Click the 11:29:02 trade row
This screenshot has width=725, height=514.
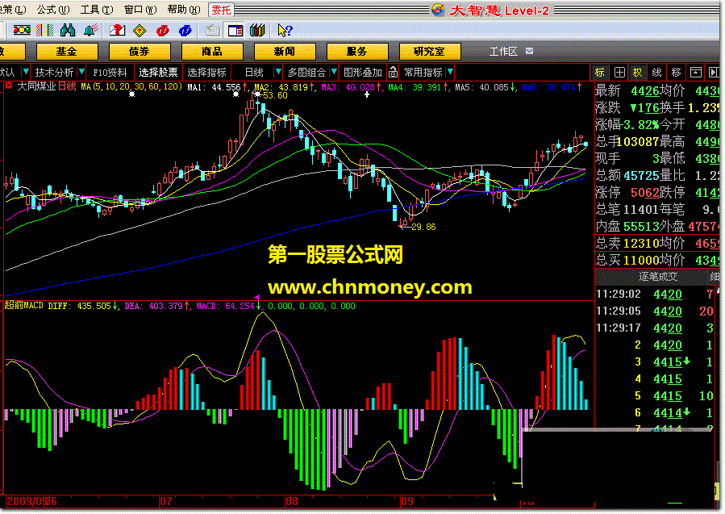tap(656, 294)
